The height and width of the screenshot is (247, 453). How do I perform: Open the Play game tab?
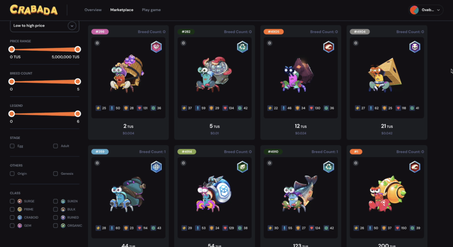tap(151, 10)
